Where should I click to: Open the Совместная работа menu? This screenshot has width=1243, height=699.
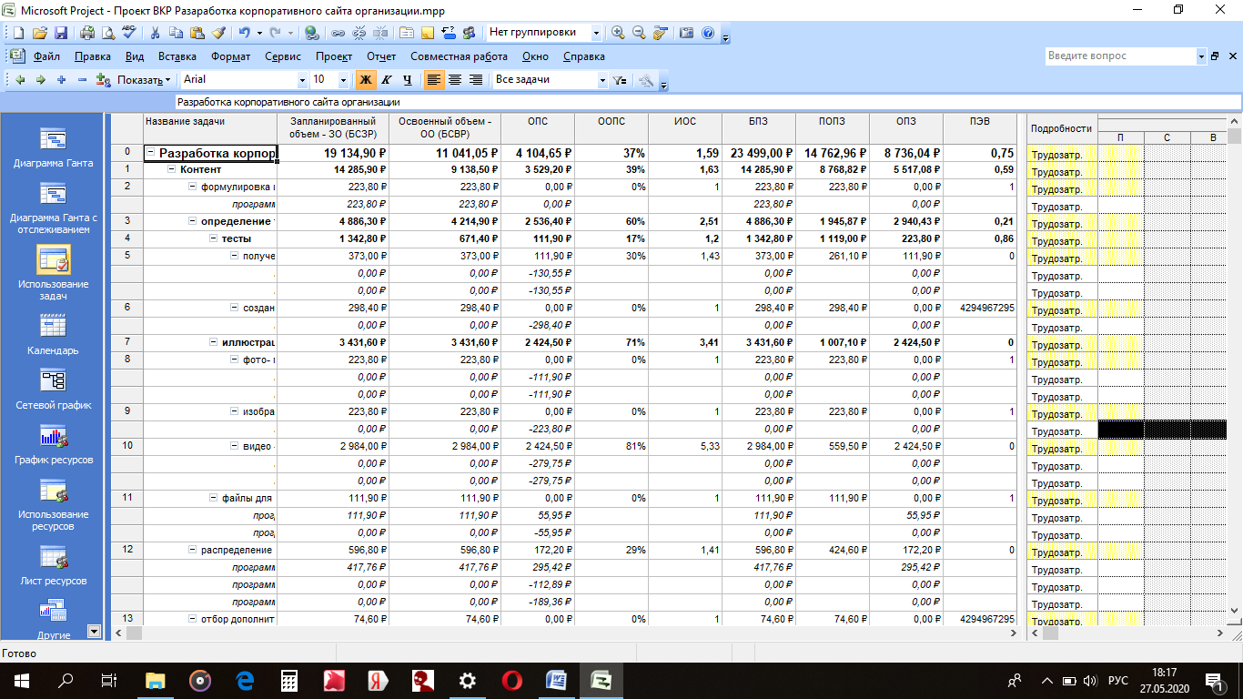coord(459,56)
